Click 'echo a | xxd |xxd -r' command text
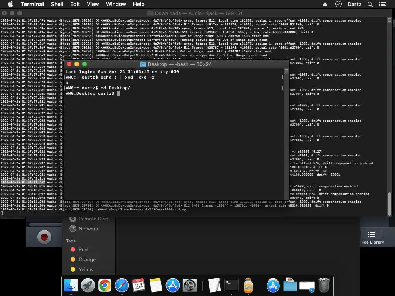 pos(128,77)
